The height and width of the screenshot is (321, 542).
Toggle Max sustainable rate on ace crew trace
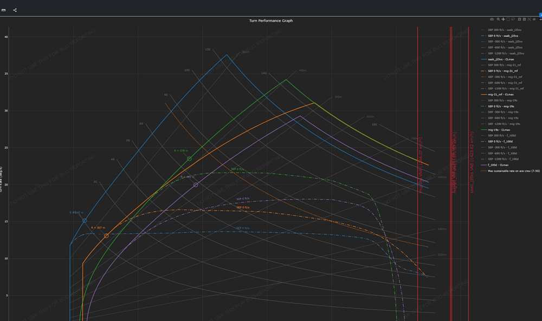(510, 171)
